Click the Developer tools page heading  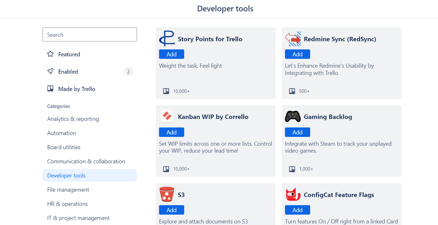pos(225,8)
